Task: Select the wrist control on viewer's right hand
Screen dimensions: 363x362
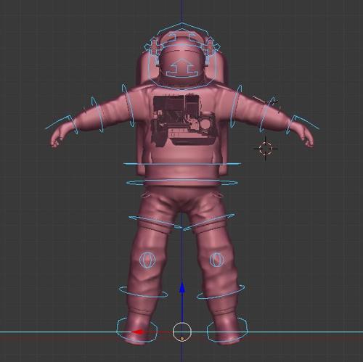Action: (x=303, y=125)
